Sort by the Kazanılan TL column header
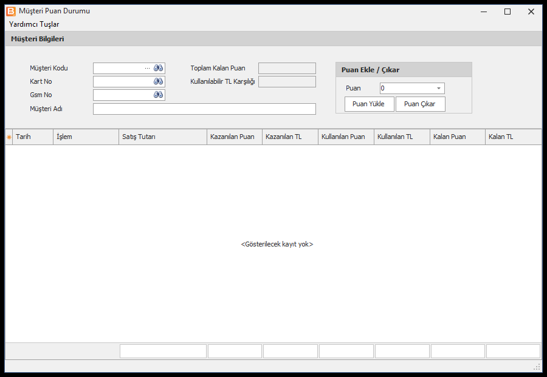Image resolution: width=547 pixels, height=377 pixels. point(291,137)
